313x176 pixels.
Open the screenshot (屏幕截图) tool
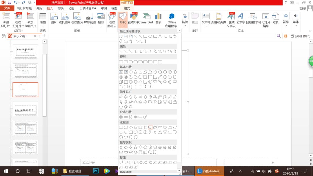pyautogui.click(x=90, y=19)
